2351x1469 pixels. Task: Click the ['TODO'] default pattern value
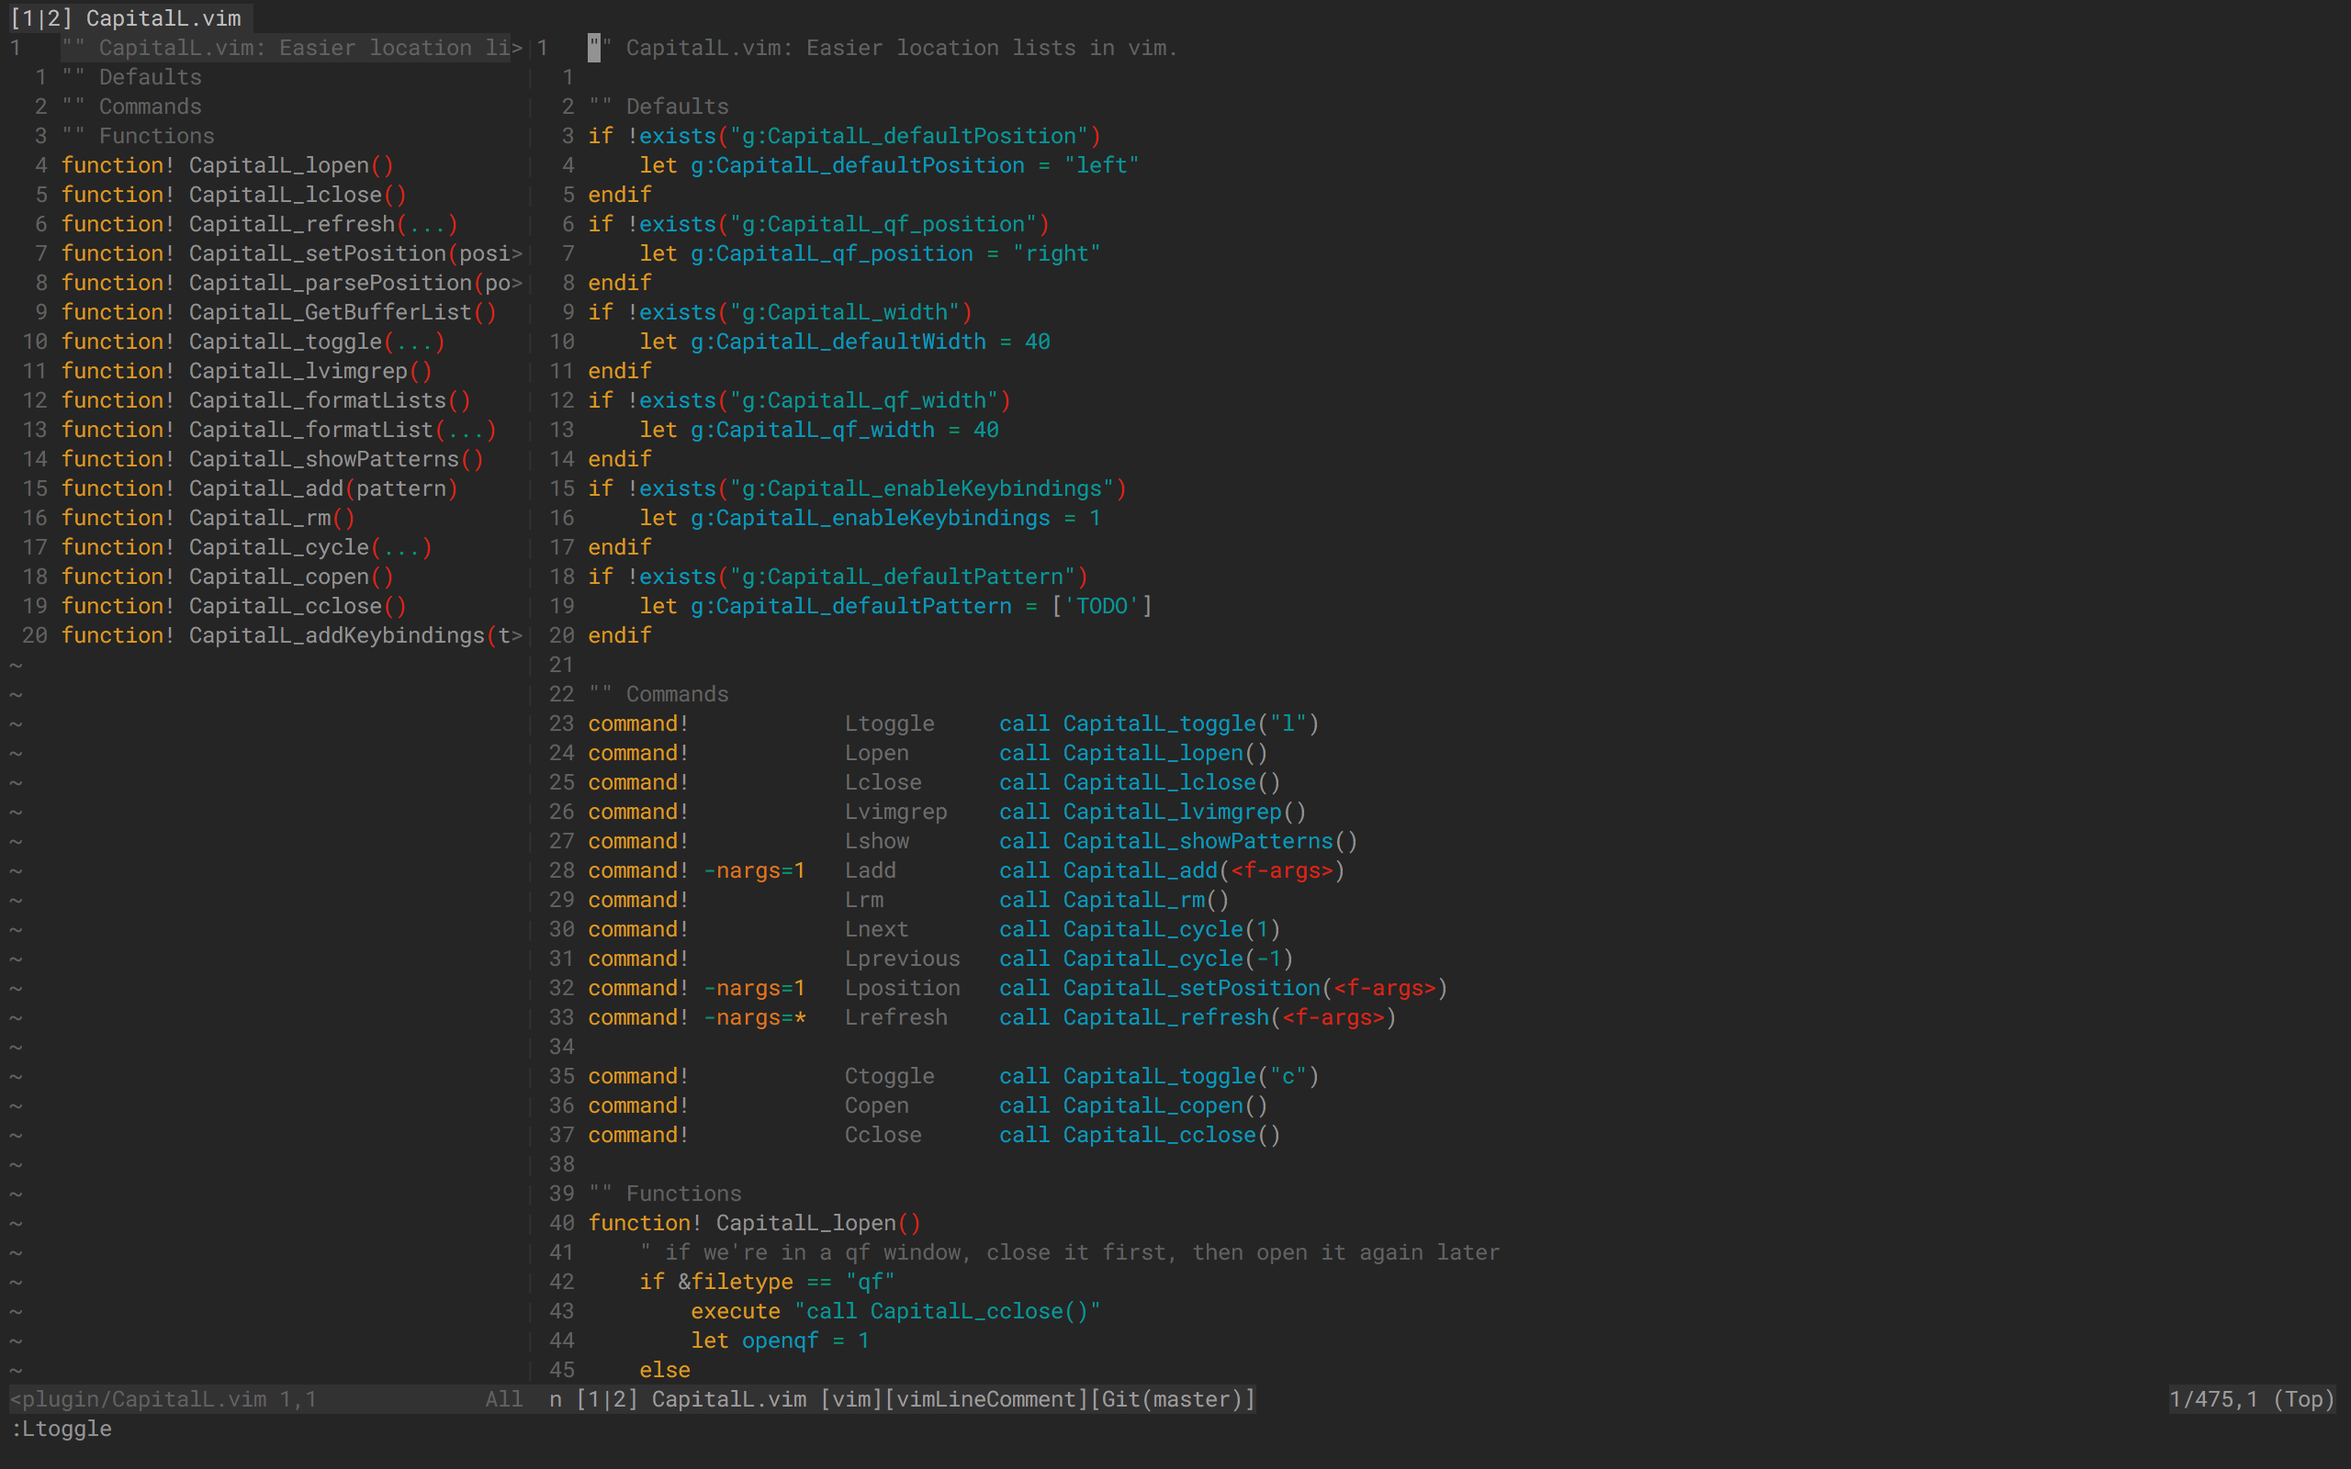tap(1102, 605)
